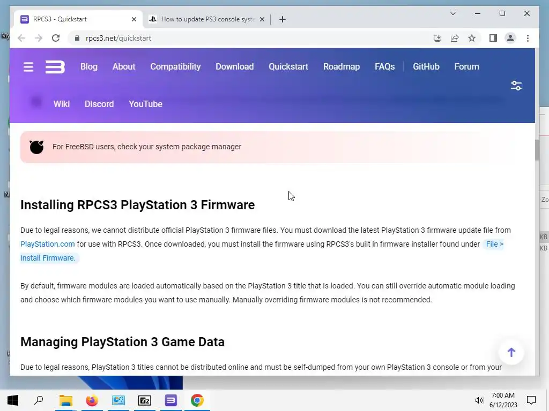Click the FreeBSD logo icon

[36, 147]
